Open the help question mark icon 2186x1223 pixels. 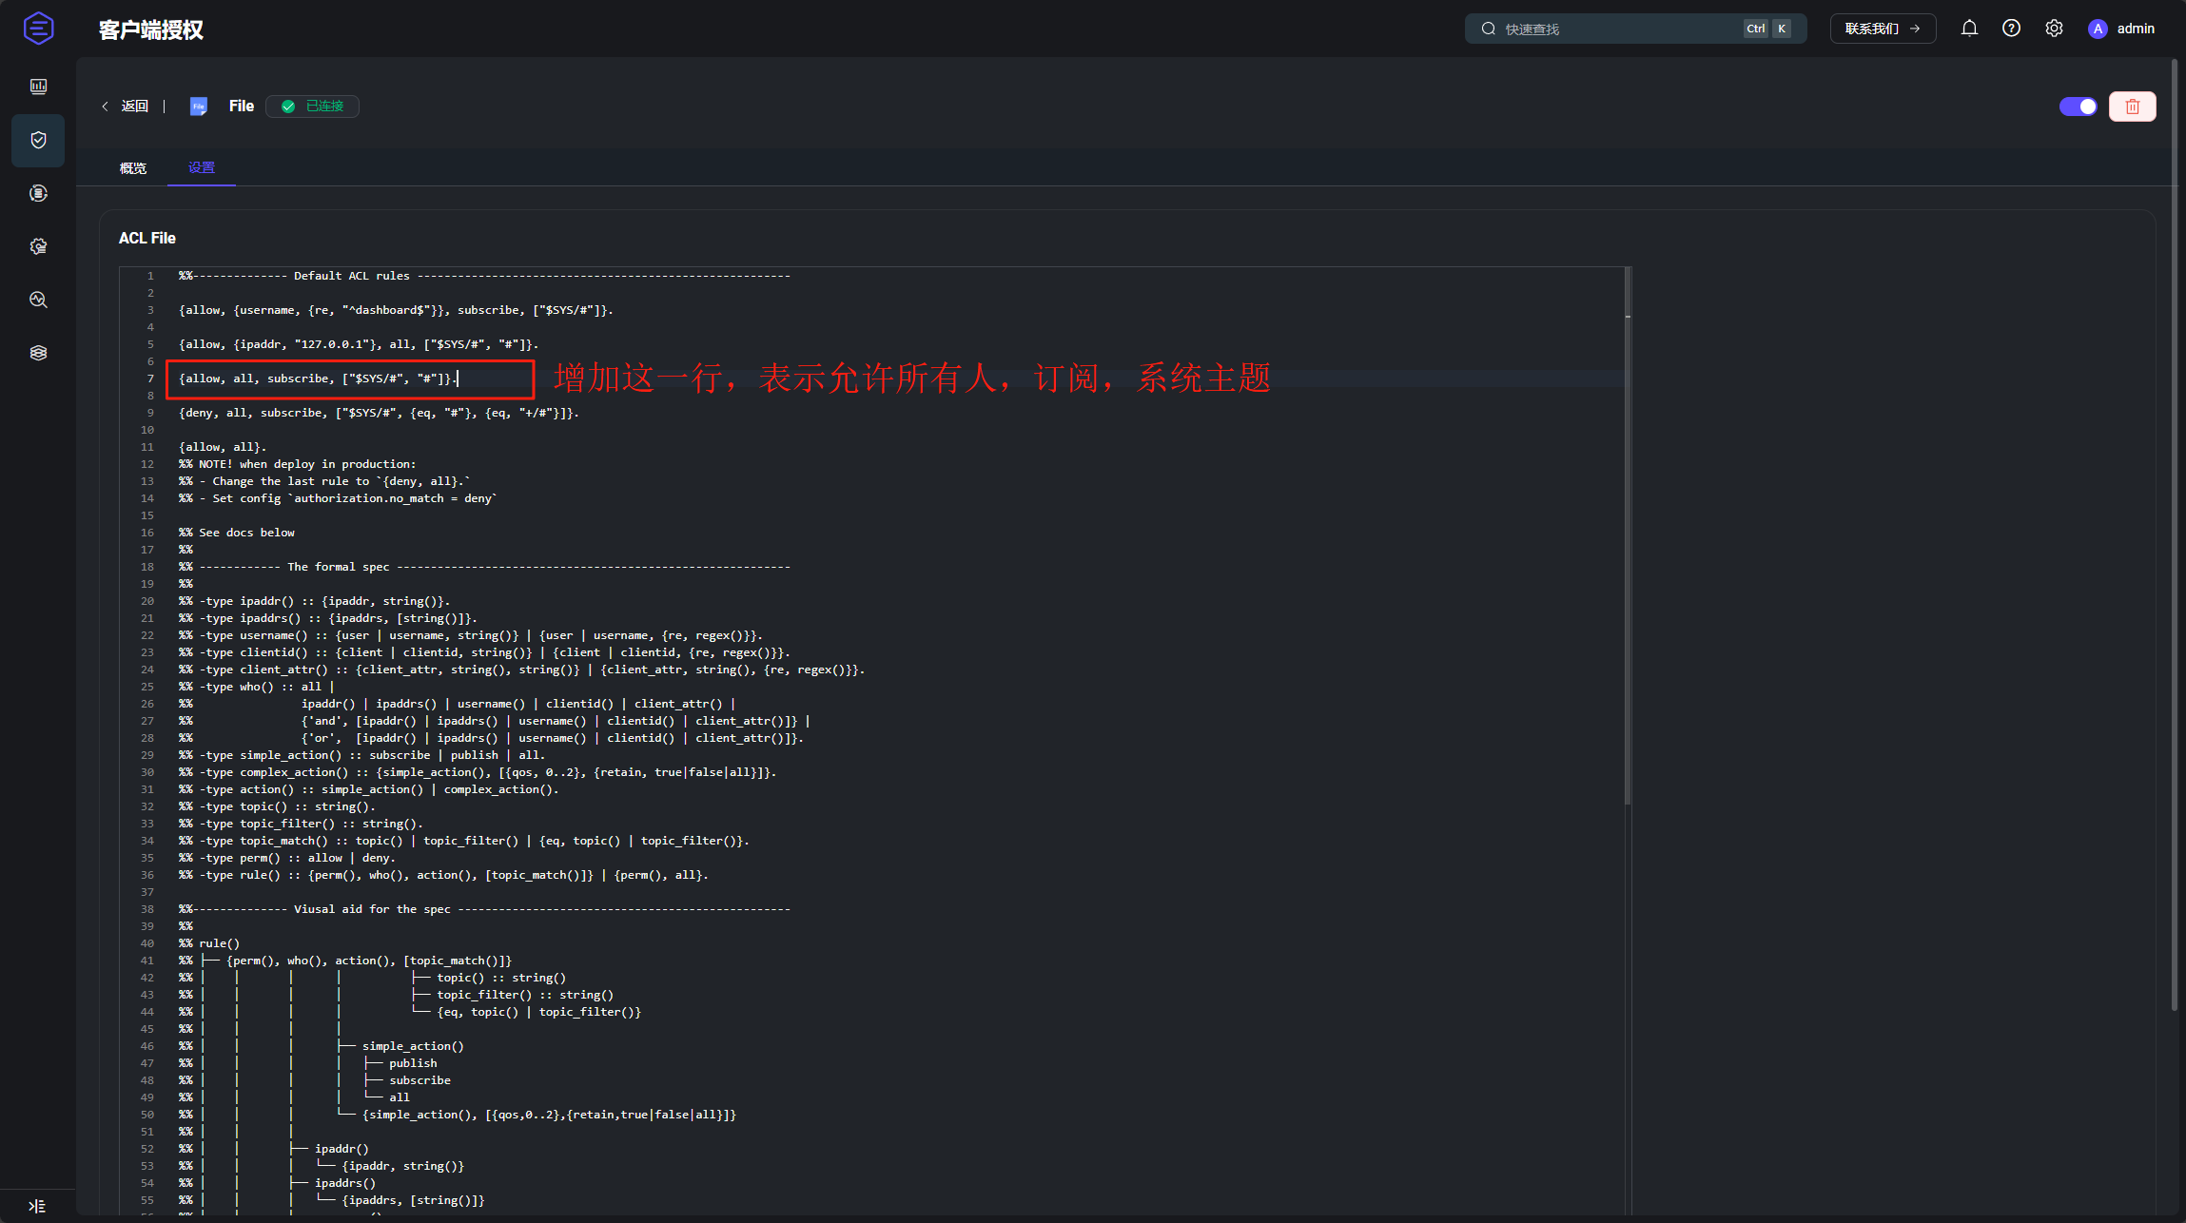pyautogui.click(x=2011, y=29)
